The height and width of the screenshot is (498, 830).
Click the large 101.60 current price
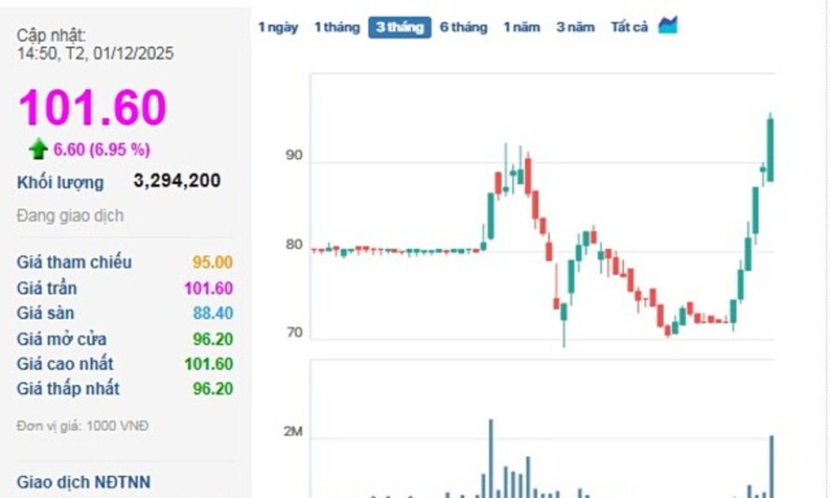click(x=92, y=108)
